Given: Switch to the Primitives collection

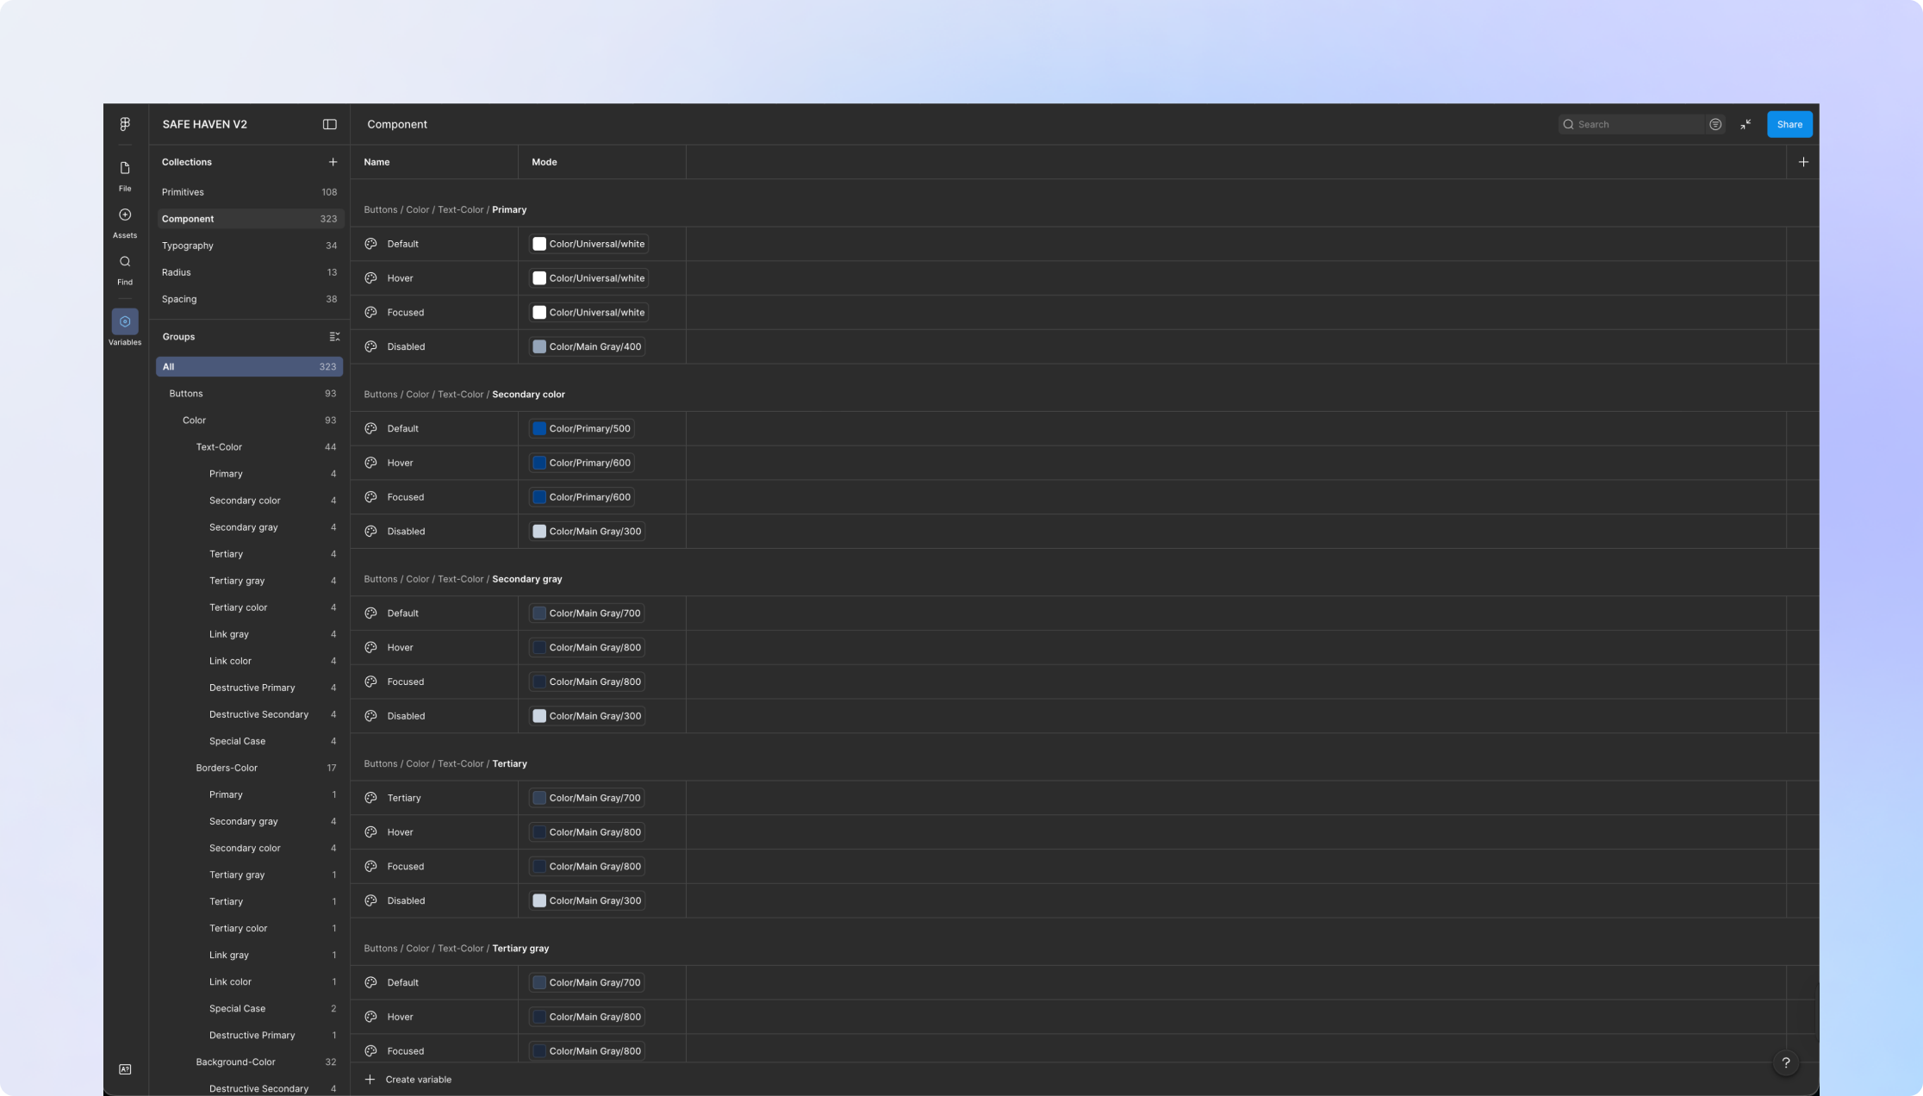Looking at the screenshot, I should [183, 192].
